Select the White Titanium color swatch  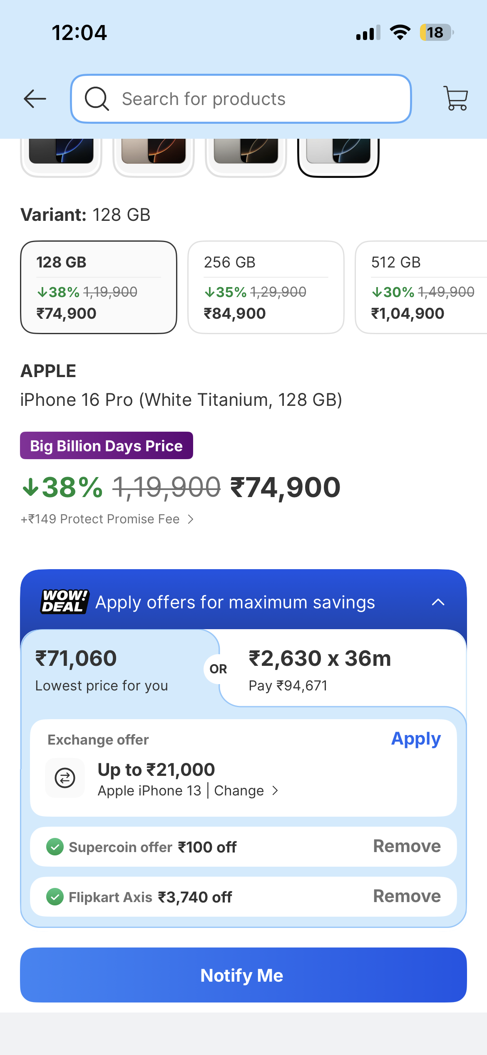[x=338, y=157]
